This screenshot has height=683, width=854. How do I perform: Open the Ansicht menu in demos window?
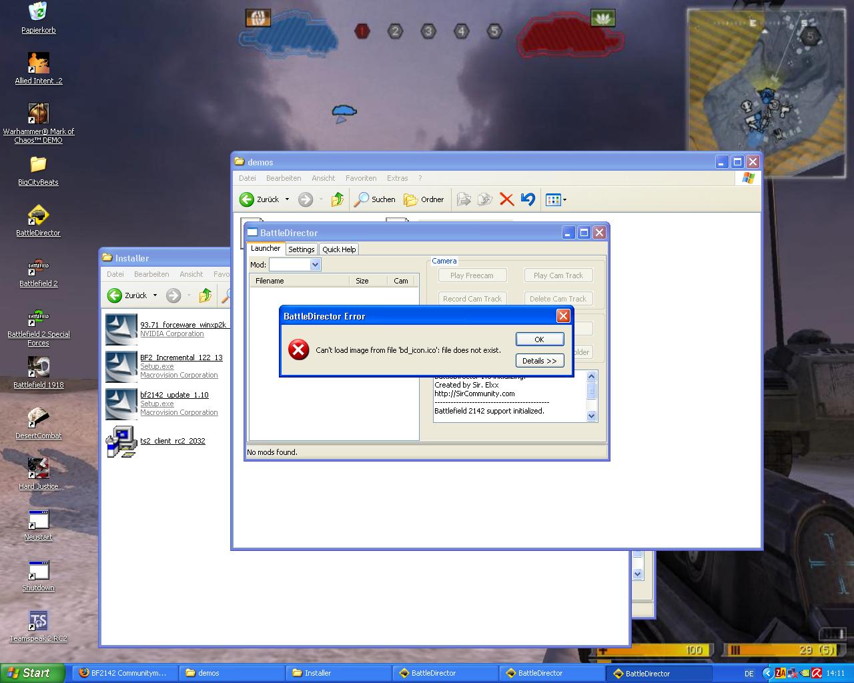324,178
